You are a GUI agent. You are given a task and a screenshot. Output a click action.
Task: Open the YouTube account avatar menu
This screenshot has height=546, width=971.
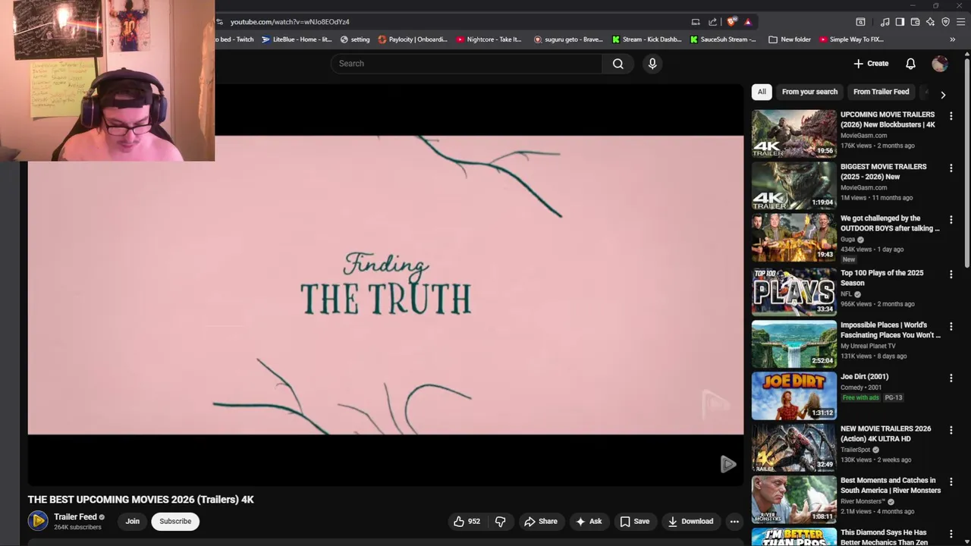(940, 64)
